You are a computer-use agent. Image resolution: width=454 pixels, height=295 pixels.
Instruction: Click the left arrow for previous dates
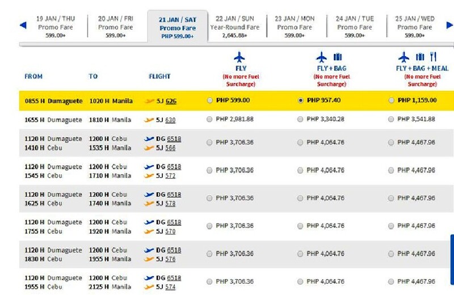pos(23,25)
